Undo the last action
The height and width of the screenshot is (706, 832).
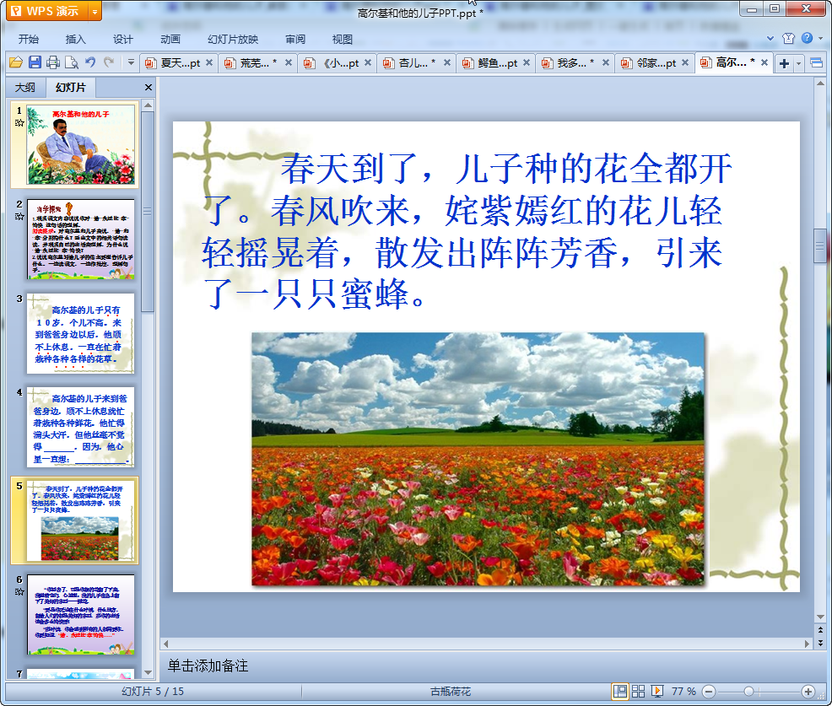(90, 62)
